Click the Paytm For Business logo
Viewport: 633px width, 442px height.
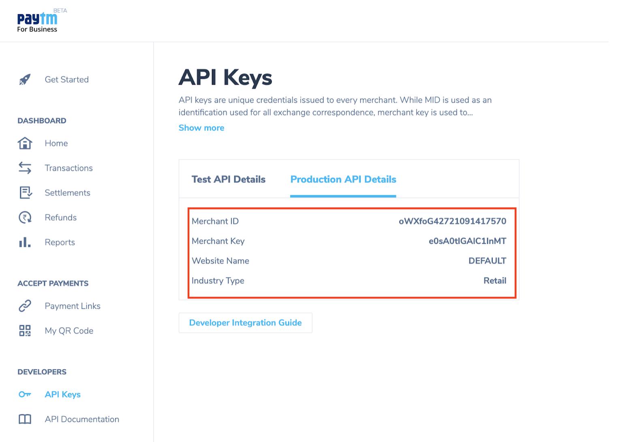[37, 22]
